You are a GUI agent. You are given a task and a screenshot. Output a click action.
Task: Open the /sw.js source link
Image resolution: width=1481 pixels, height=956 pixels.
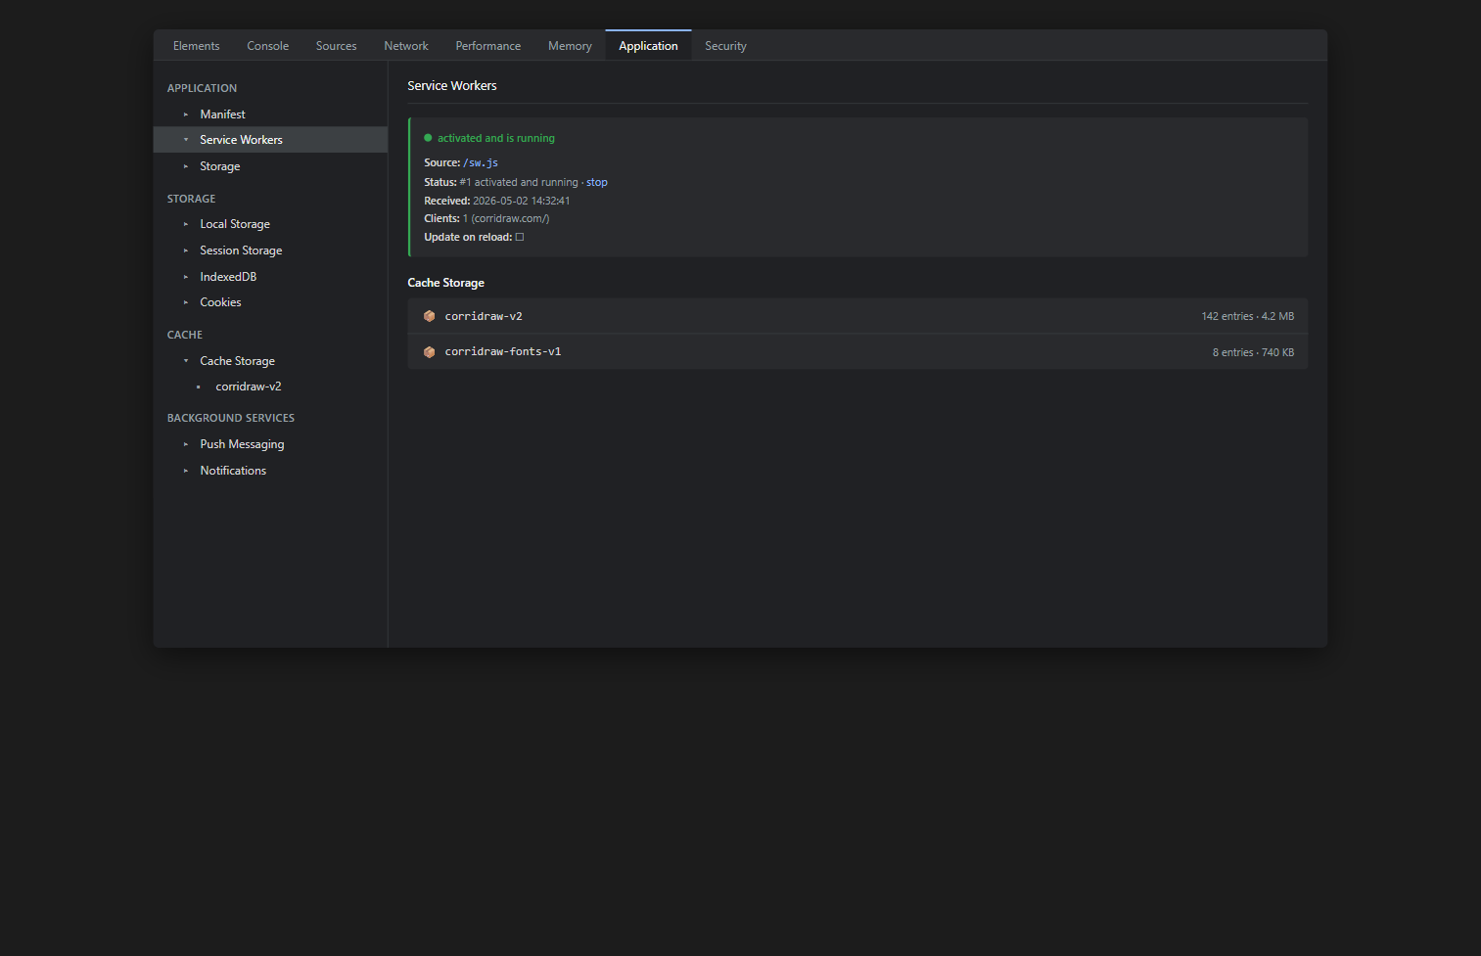pyautogui.click(x=481, y=162)
